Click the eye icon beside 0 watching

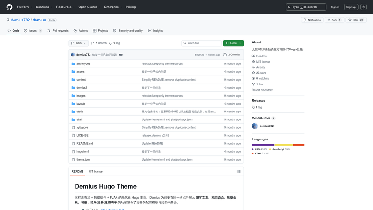253,78
